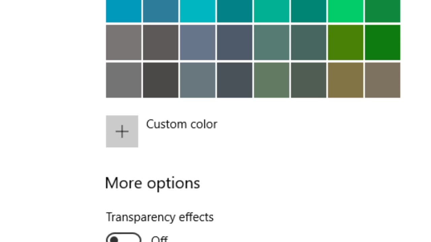Select the darkest charcoal gray swatch
The width and height of the screenshot is (431, 242).
161,80
